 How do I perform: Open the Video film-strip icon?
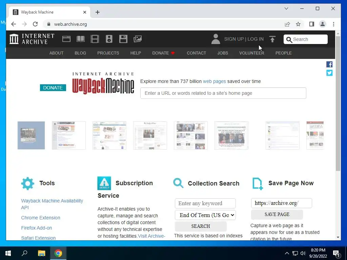pyautogui.click(x=95, y=39)
